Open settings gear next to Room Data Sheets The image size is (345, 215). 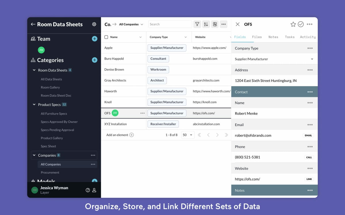pyautogui.click(x=94, y=24)
